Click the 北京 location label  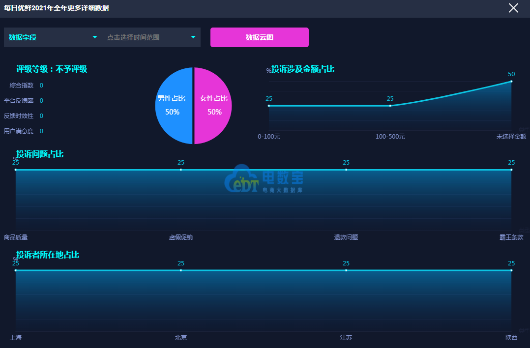point(181,338)
